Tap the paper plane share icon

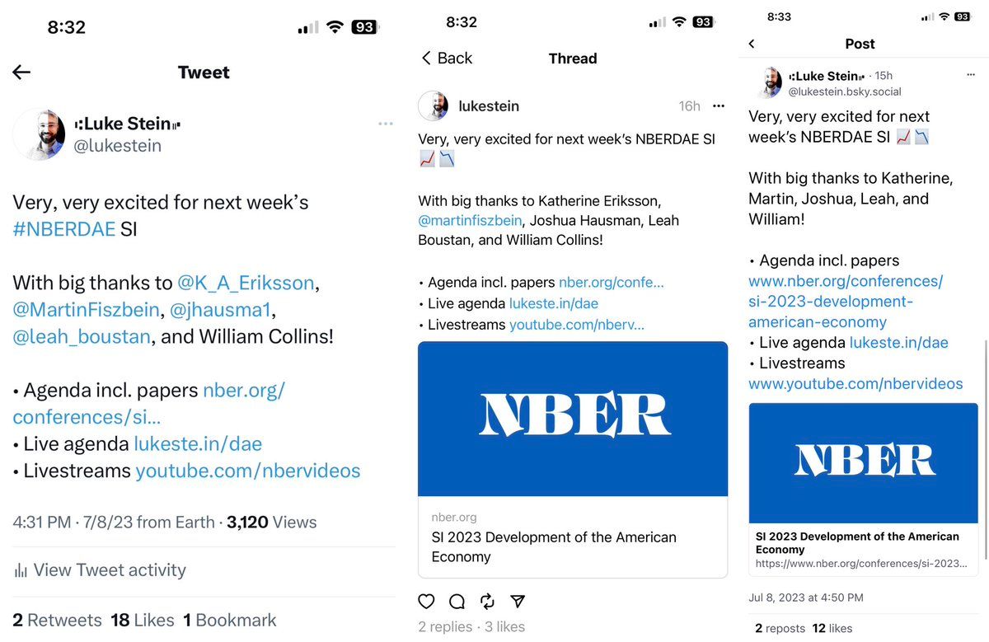click(518, 601)
